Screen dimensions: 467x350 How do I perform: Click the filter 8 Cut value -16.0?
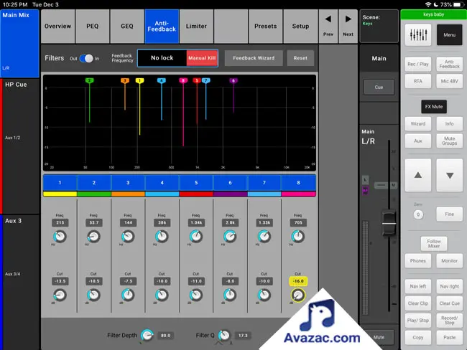(298, 281)
